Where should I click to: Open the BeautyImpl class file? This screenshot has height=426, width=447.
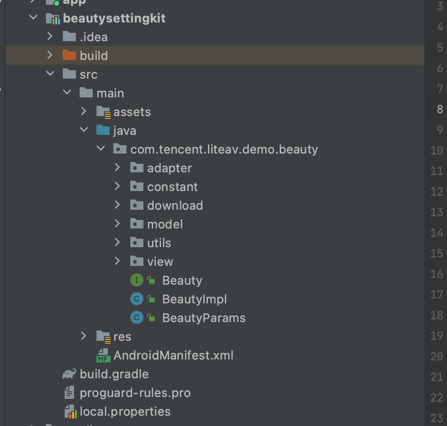195,299
